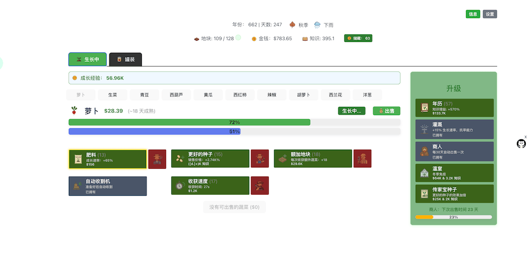
Task: Dismiss the GitHub icon with the small x
Action: click(x=525, y=137)
